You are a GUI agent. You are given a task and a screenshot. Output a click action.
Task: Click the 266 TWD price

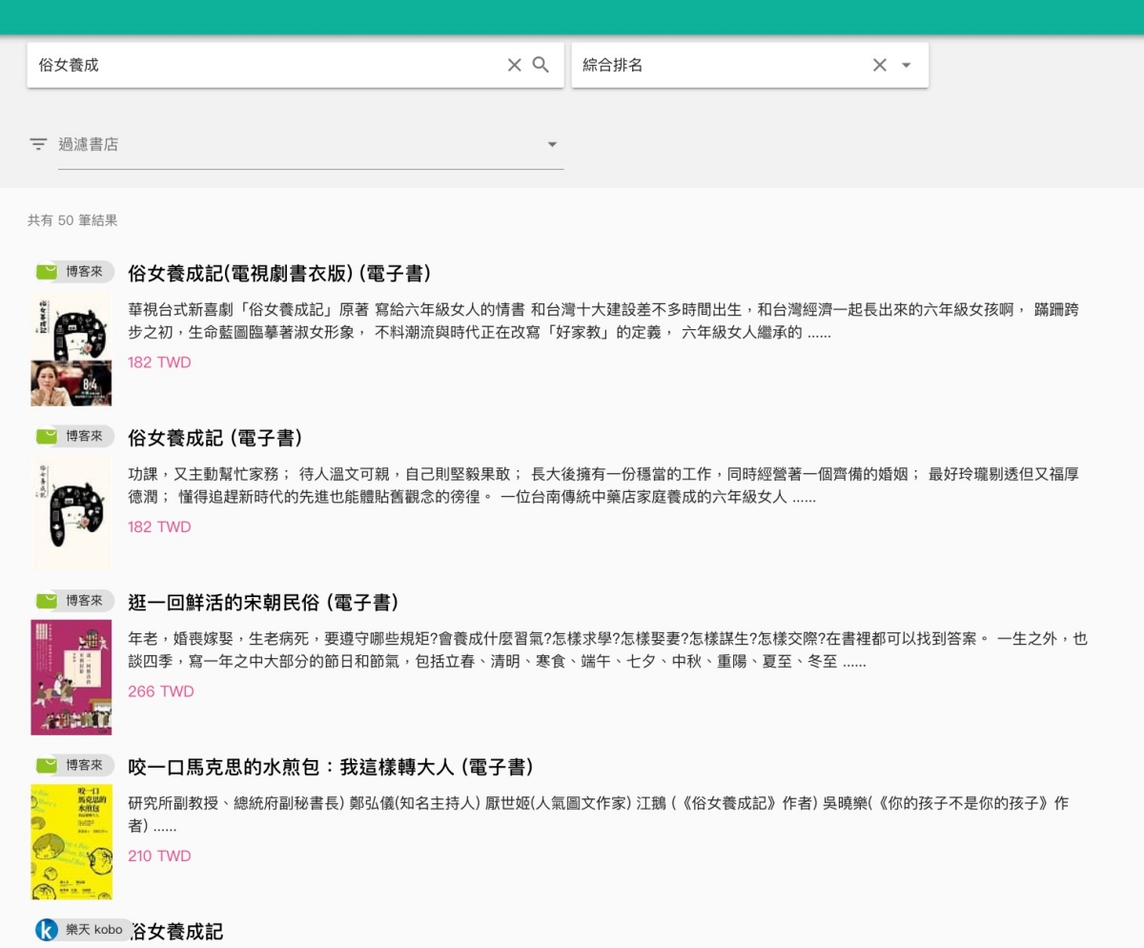(x=160, y=691)
